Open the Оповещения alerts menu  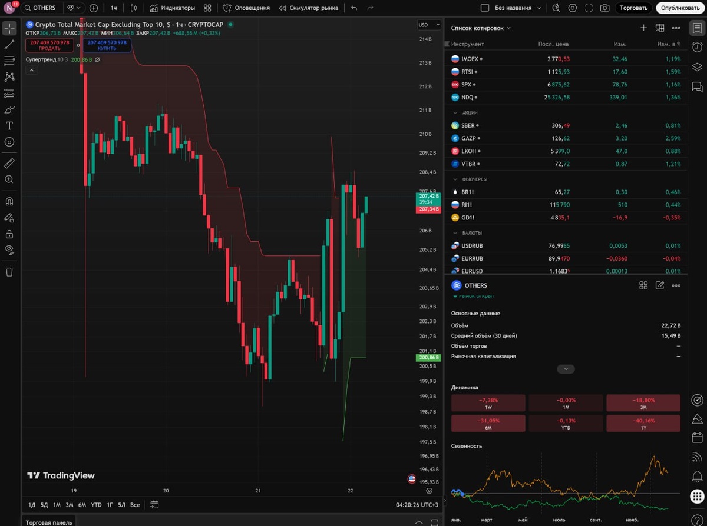(x=246, y=8)
